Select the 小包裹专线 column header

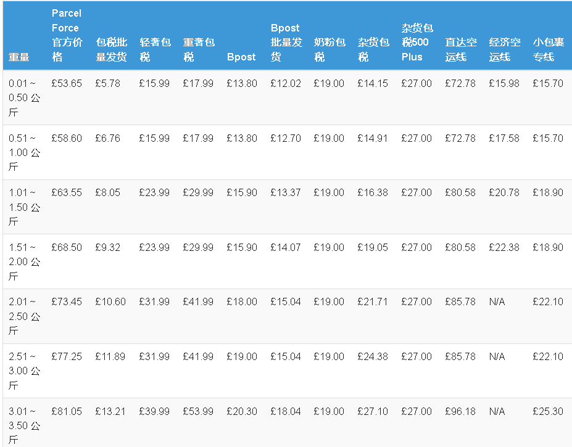coord(548,49)
